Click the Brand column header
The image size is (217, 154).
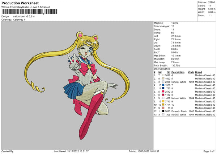(199, 72)
